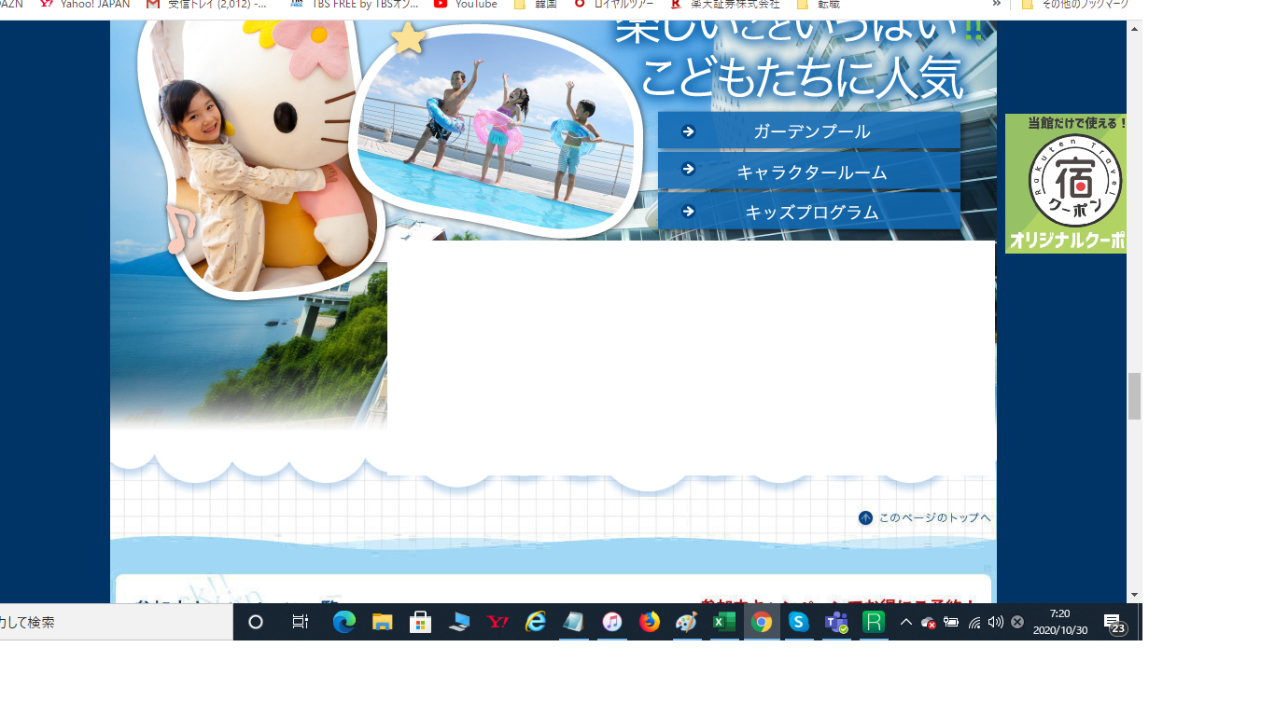Image resolution: width=1275 pixels, height=716 pixels.
Task: Click the pool kids photo
Action: tap(496, 131)
